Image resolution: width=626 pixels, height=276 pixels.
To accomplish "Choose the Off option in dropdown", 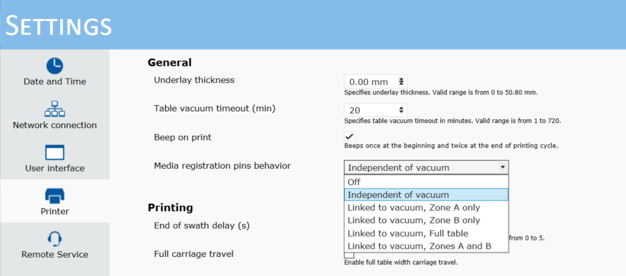I will point(426,181).
